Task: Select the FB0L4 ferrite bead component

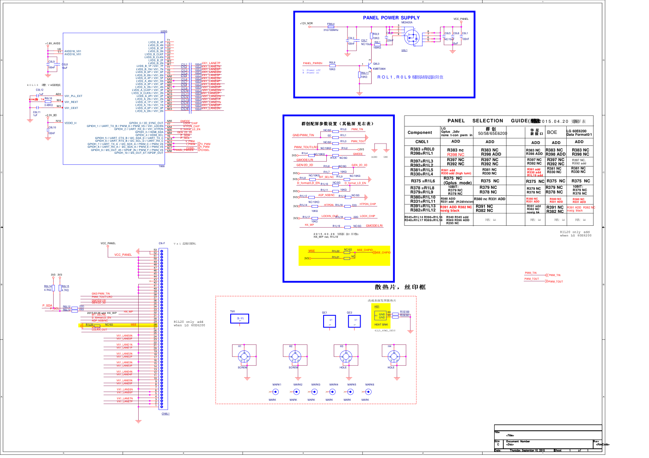Action: (331, 27)
